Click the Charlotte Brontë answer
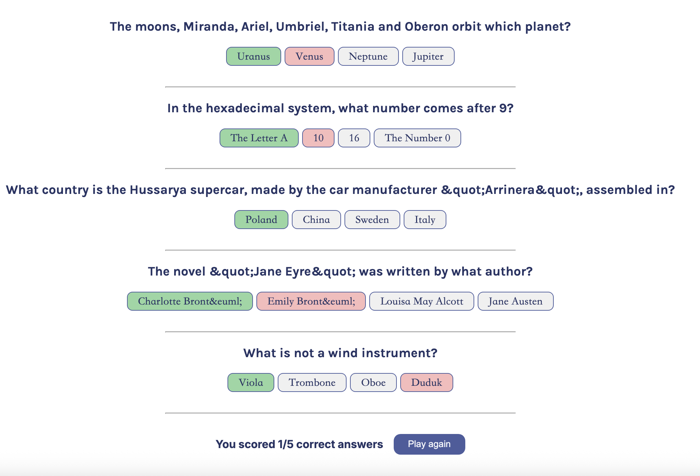 coord(190,301)
